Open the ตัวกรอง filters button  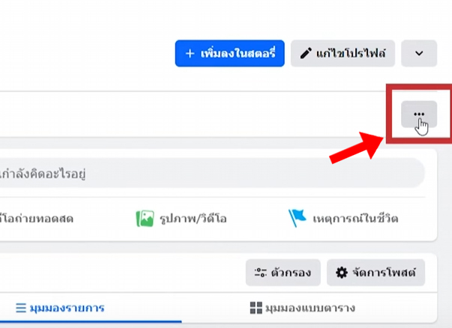pyautogui.click(x=283, y=273)
